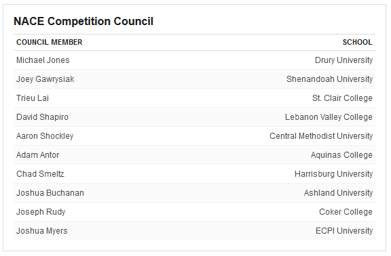Viewport: 391px width, 256px height.
Task: Click ECPI University in the last row
Action: [x=344, y=231]
